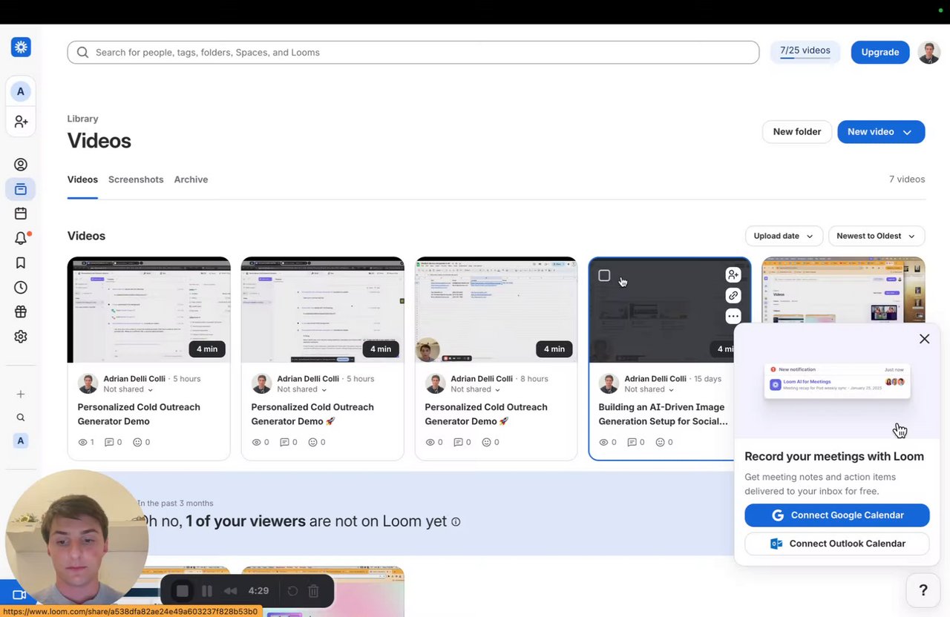
Task: Click the Upgrade button
Action: (880, 52)
